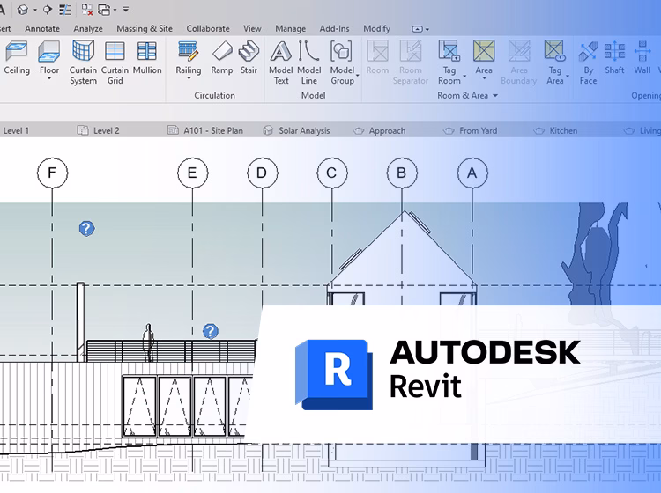
Task: Open the Massing & Site ribbon tab
Action: click(145, 29)
